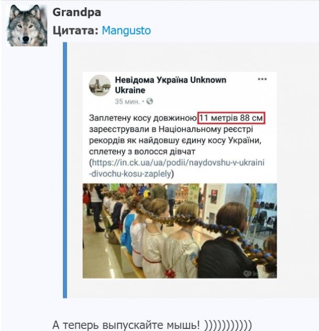
Task: Click the red-boxed "11 метрів 88 см" text
Action: point(231,118)
